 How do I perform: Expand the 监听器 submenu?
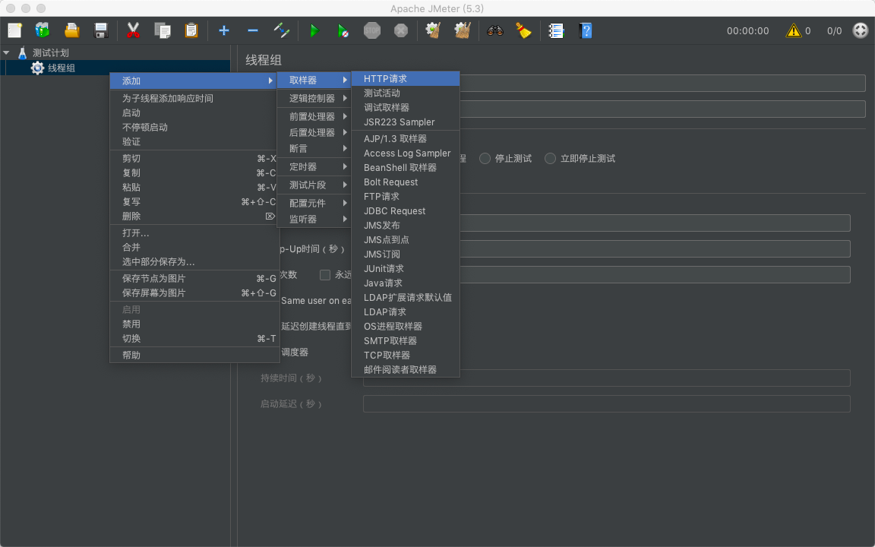pyautogui.click(x=314, y=220)
